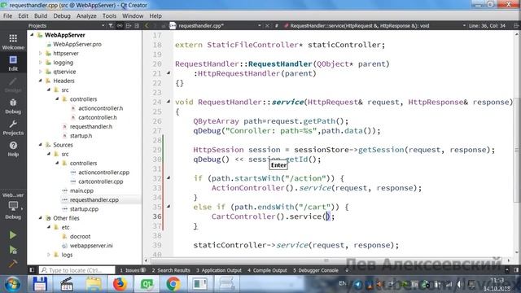
Task: Expand the logs folder
Action: (x=49, y=255)
